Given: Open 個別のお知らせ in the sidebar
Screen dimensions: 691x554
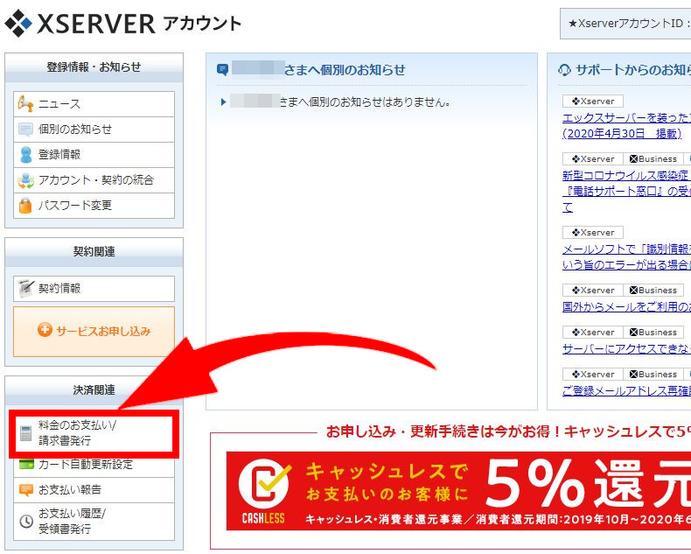Looking at the screenshot, I should tap(94, 130).
